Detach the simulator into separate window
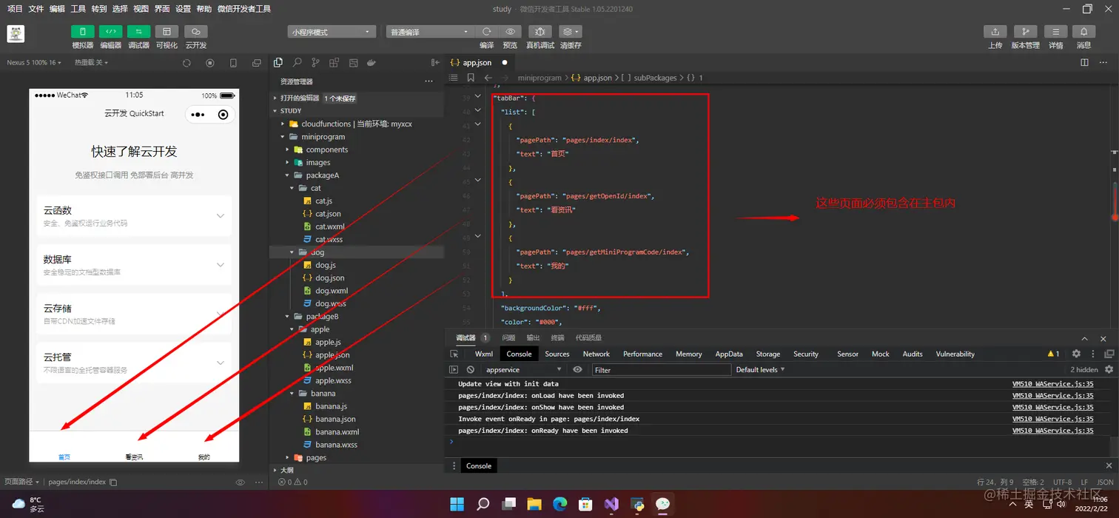 (257, 63)
